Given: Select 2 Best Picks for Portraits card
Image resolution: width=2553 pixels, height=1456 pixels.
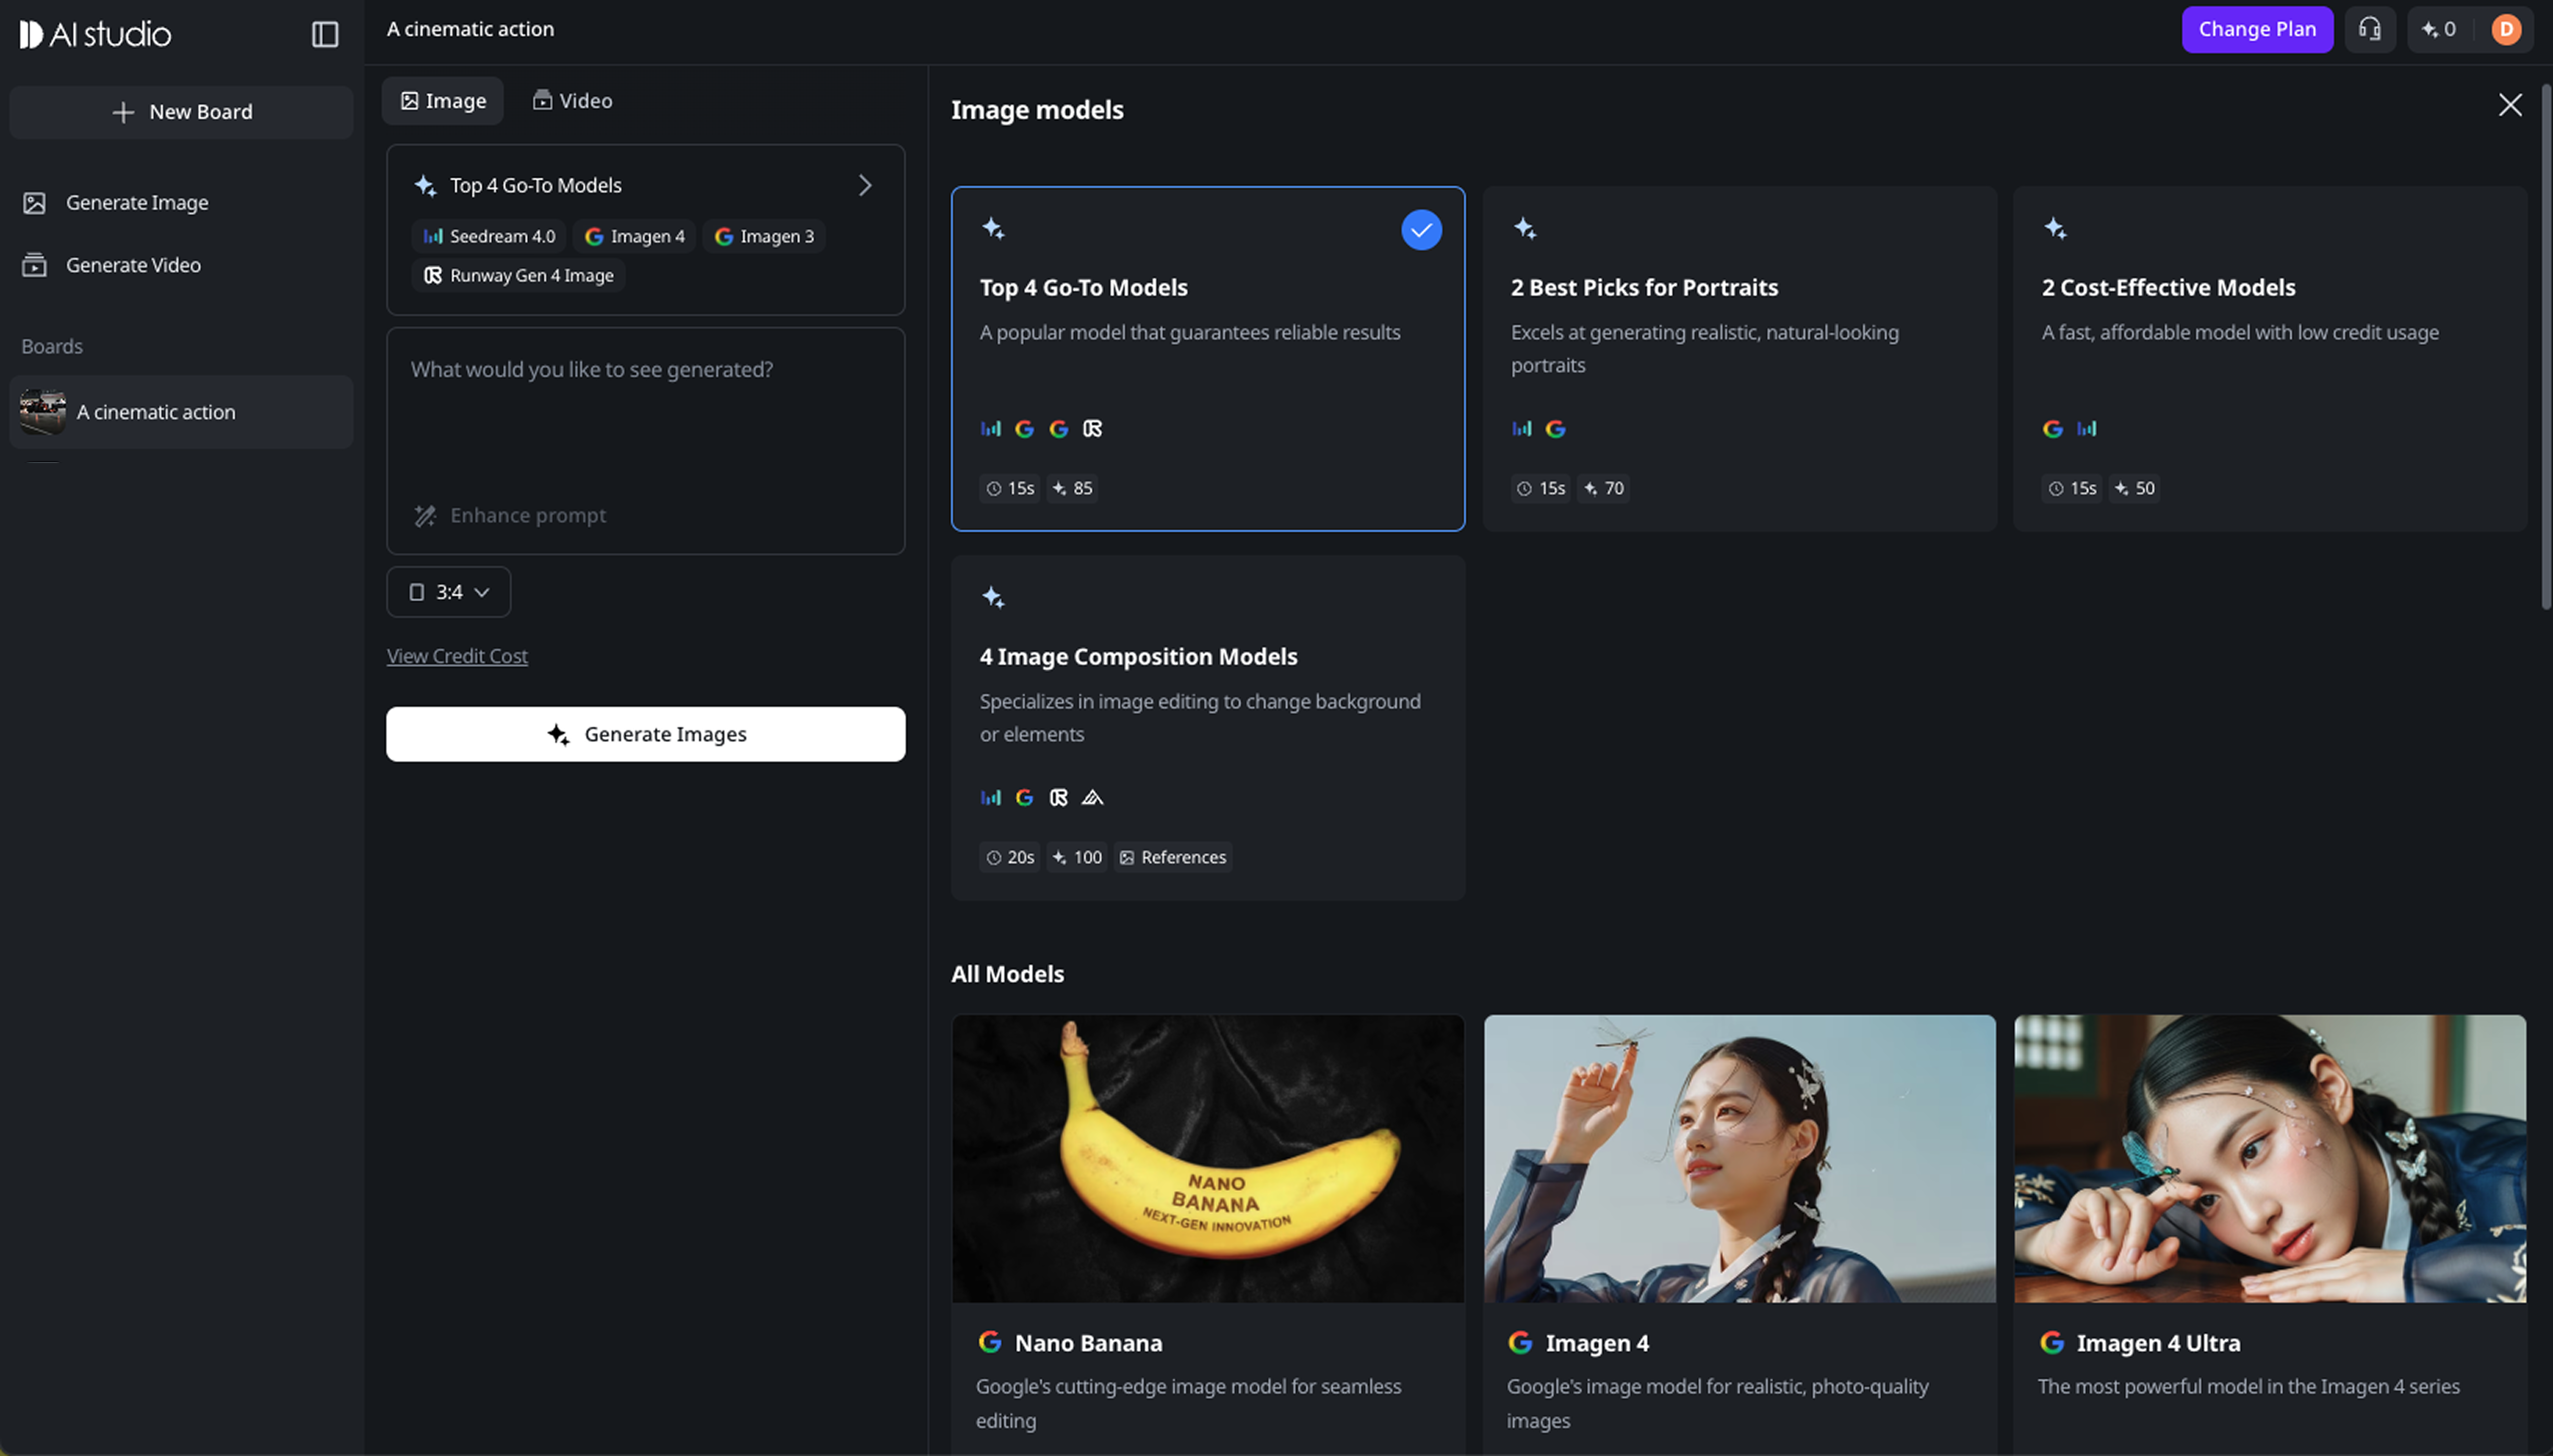Looking at the screenshot, I should click(x=1739, y=358).
